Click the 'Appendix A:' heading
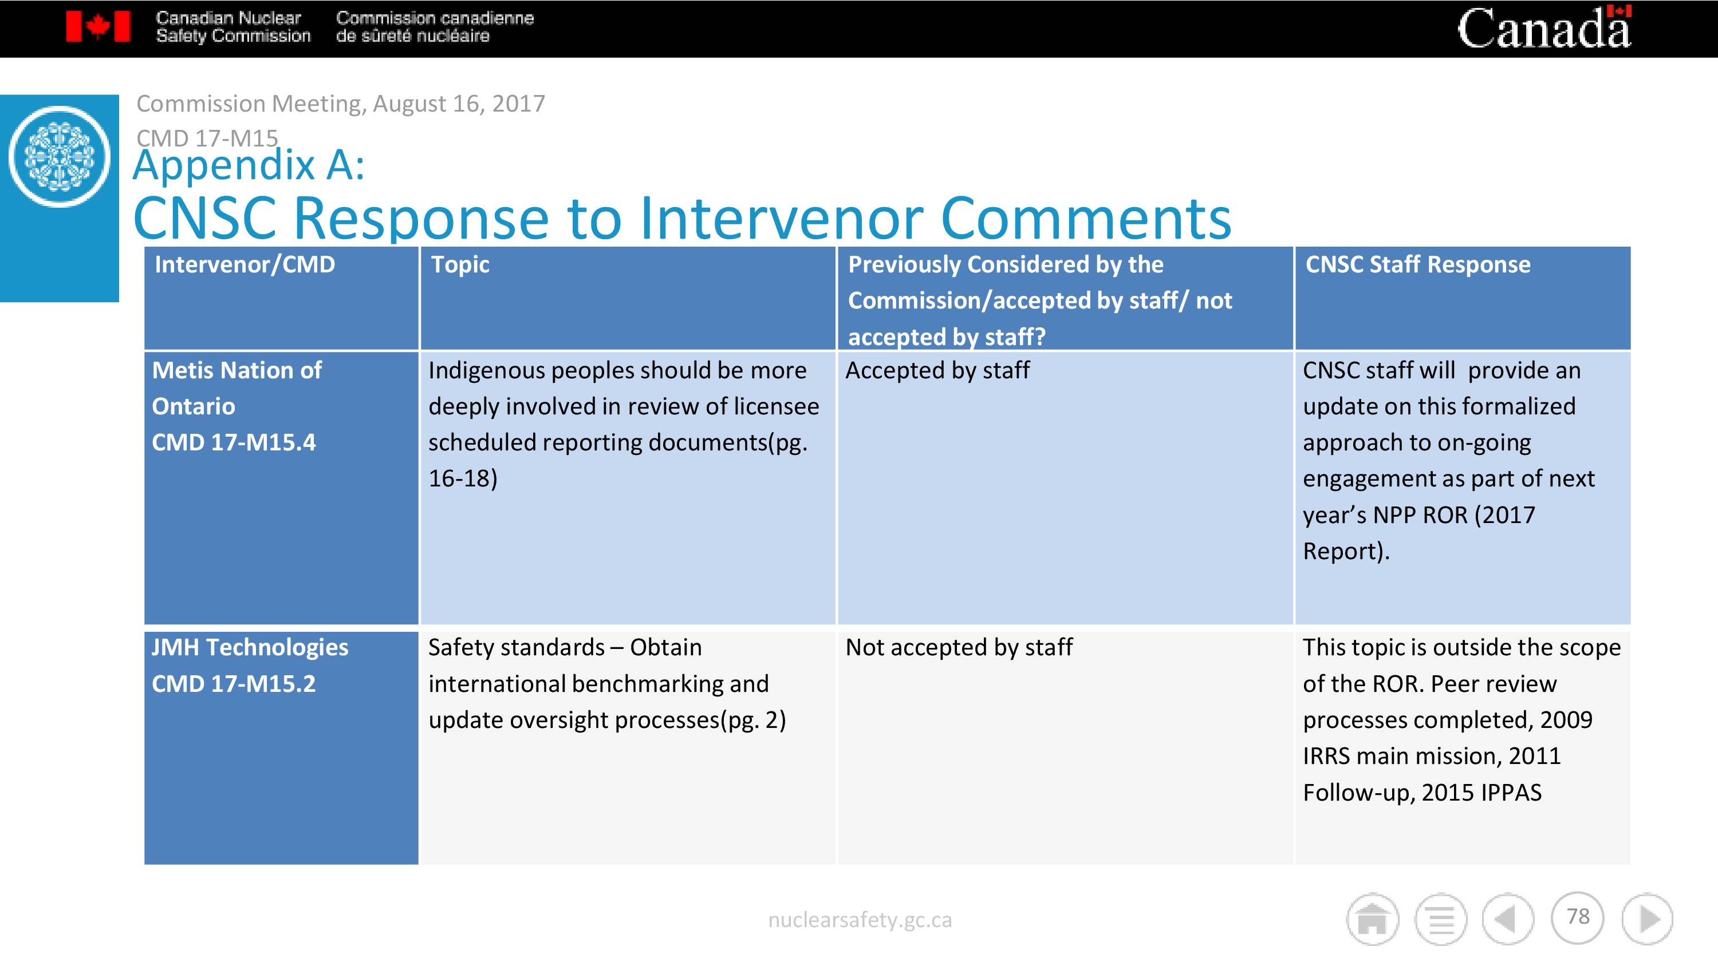This screenshot has width=1718, height=966. click(x=249, y=165)
